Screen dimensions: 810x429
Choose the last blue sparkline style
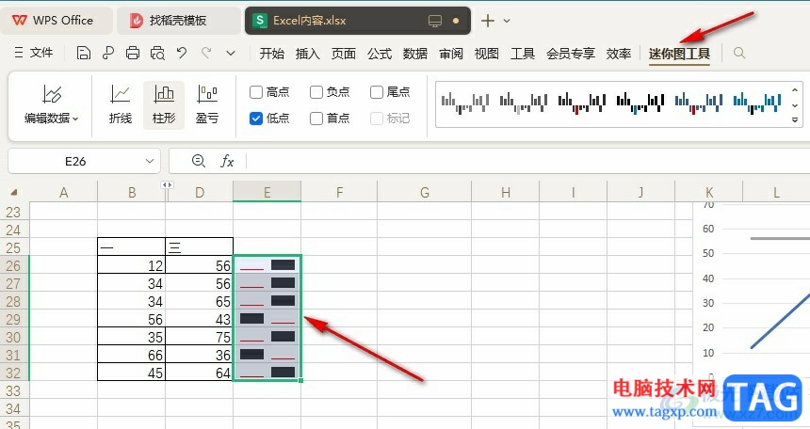tap(757, 103)
